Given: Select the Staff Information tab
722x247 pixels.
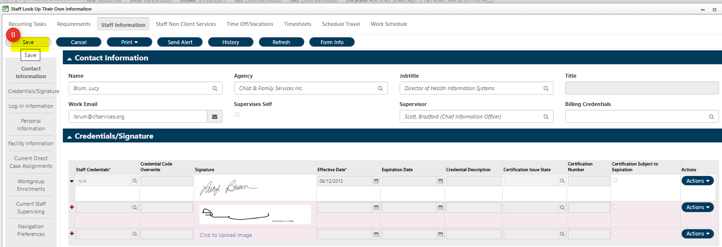Looking at the screenshot, I should click(x=123, y=24).
